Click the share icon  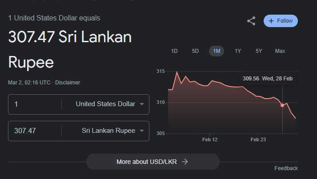pyautogui.click(x=251, y=21)
